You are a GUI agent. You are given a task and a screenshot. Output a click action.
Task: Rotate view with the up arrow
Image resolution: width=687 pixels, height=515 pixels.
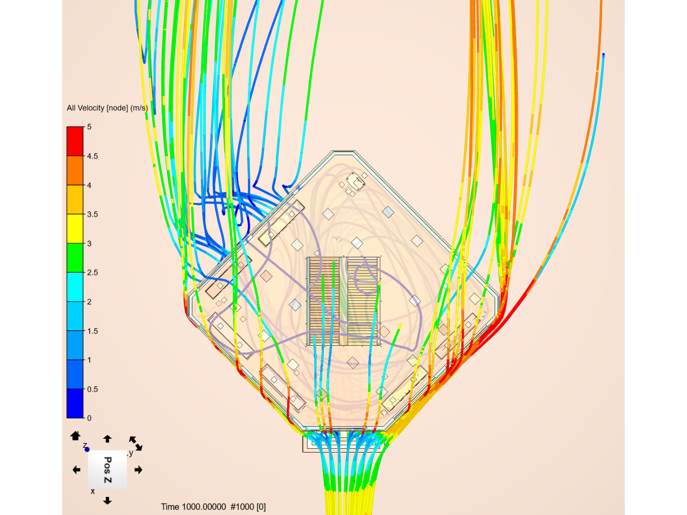[x=107, y=439]
